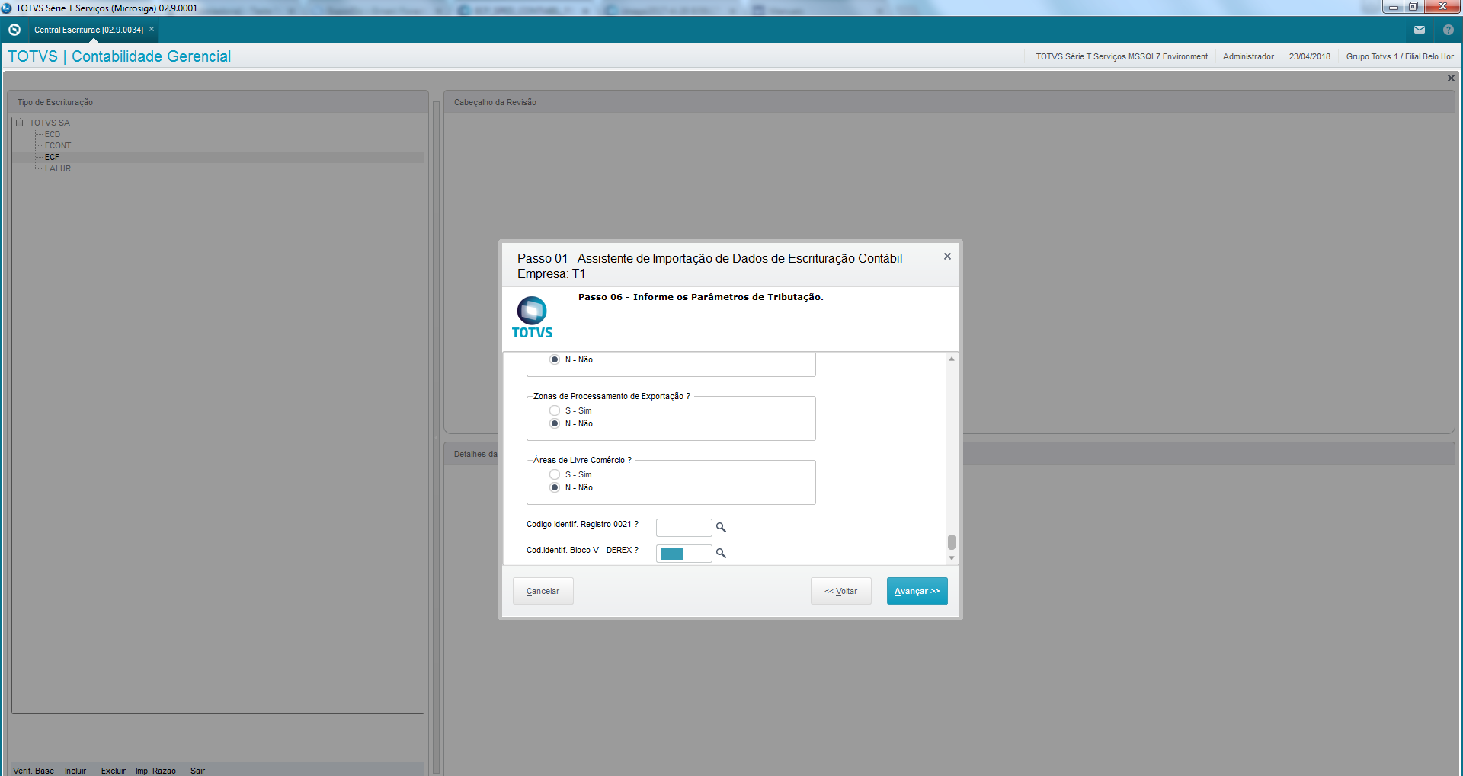Select S - Sim for Zonas de Processamento
Image resolution: width=1463 pixels, height=776 pixels.
(555, 410)
